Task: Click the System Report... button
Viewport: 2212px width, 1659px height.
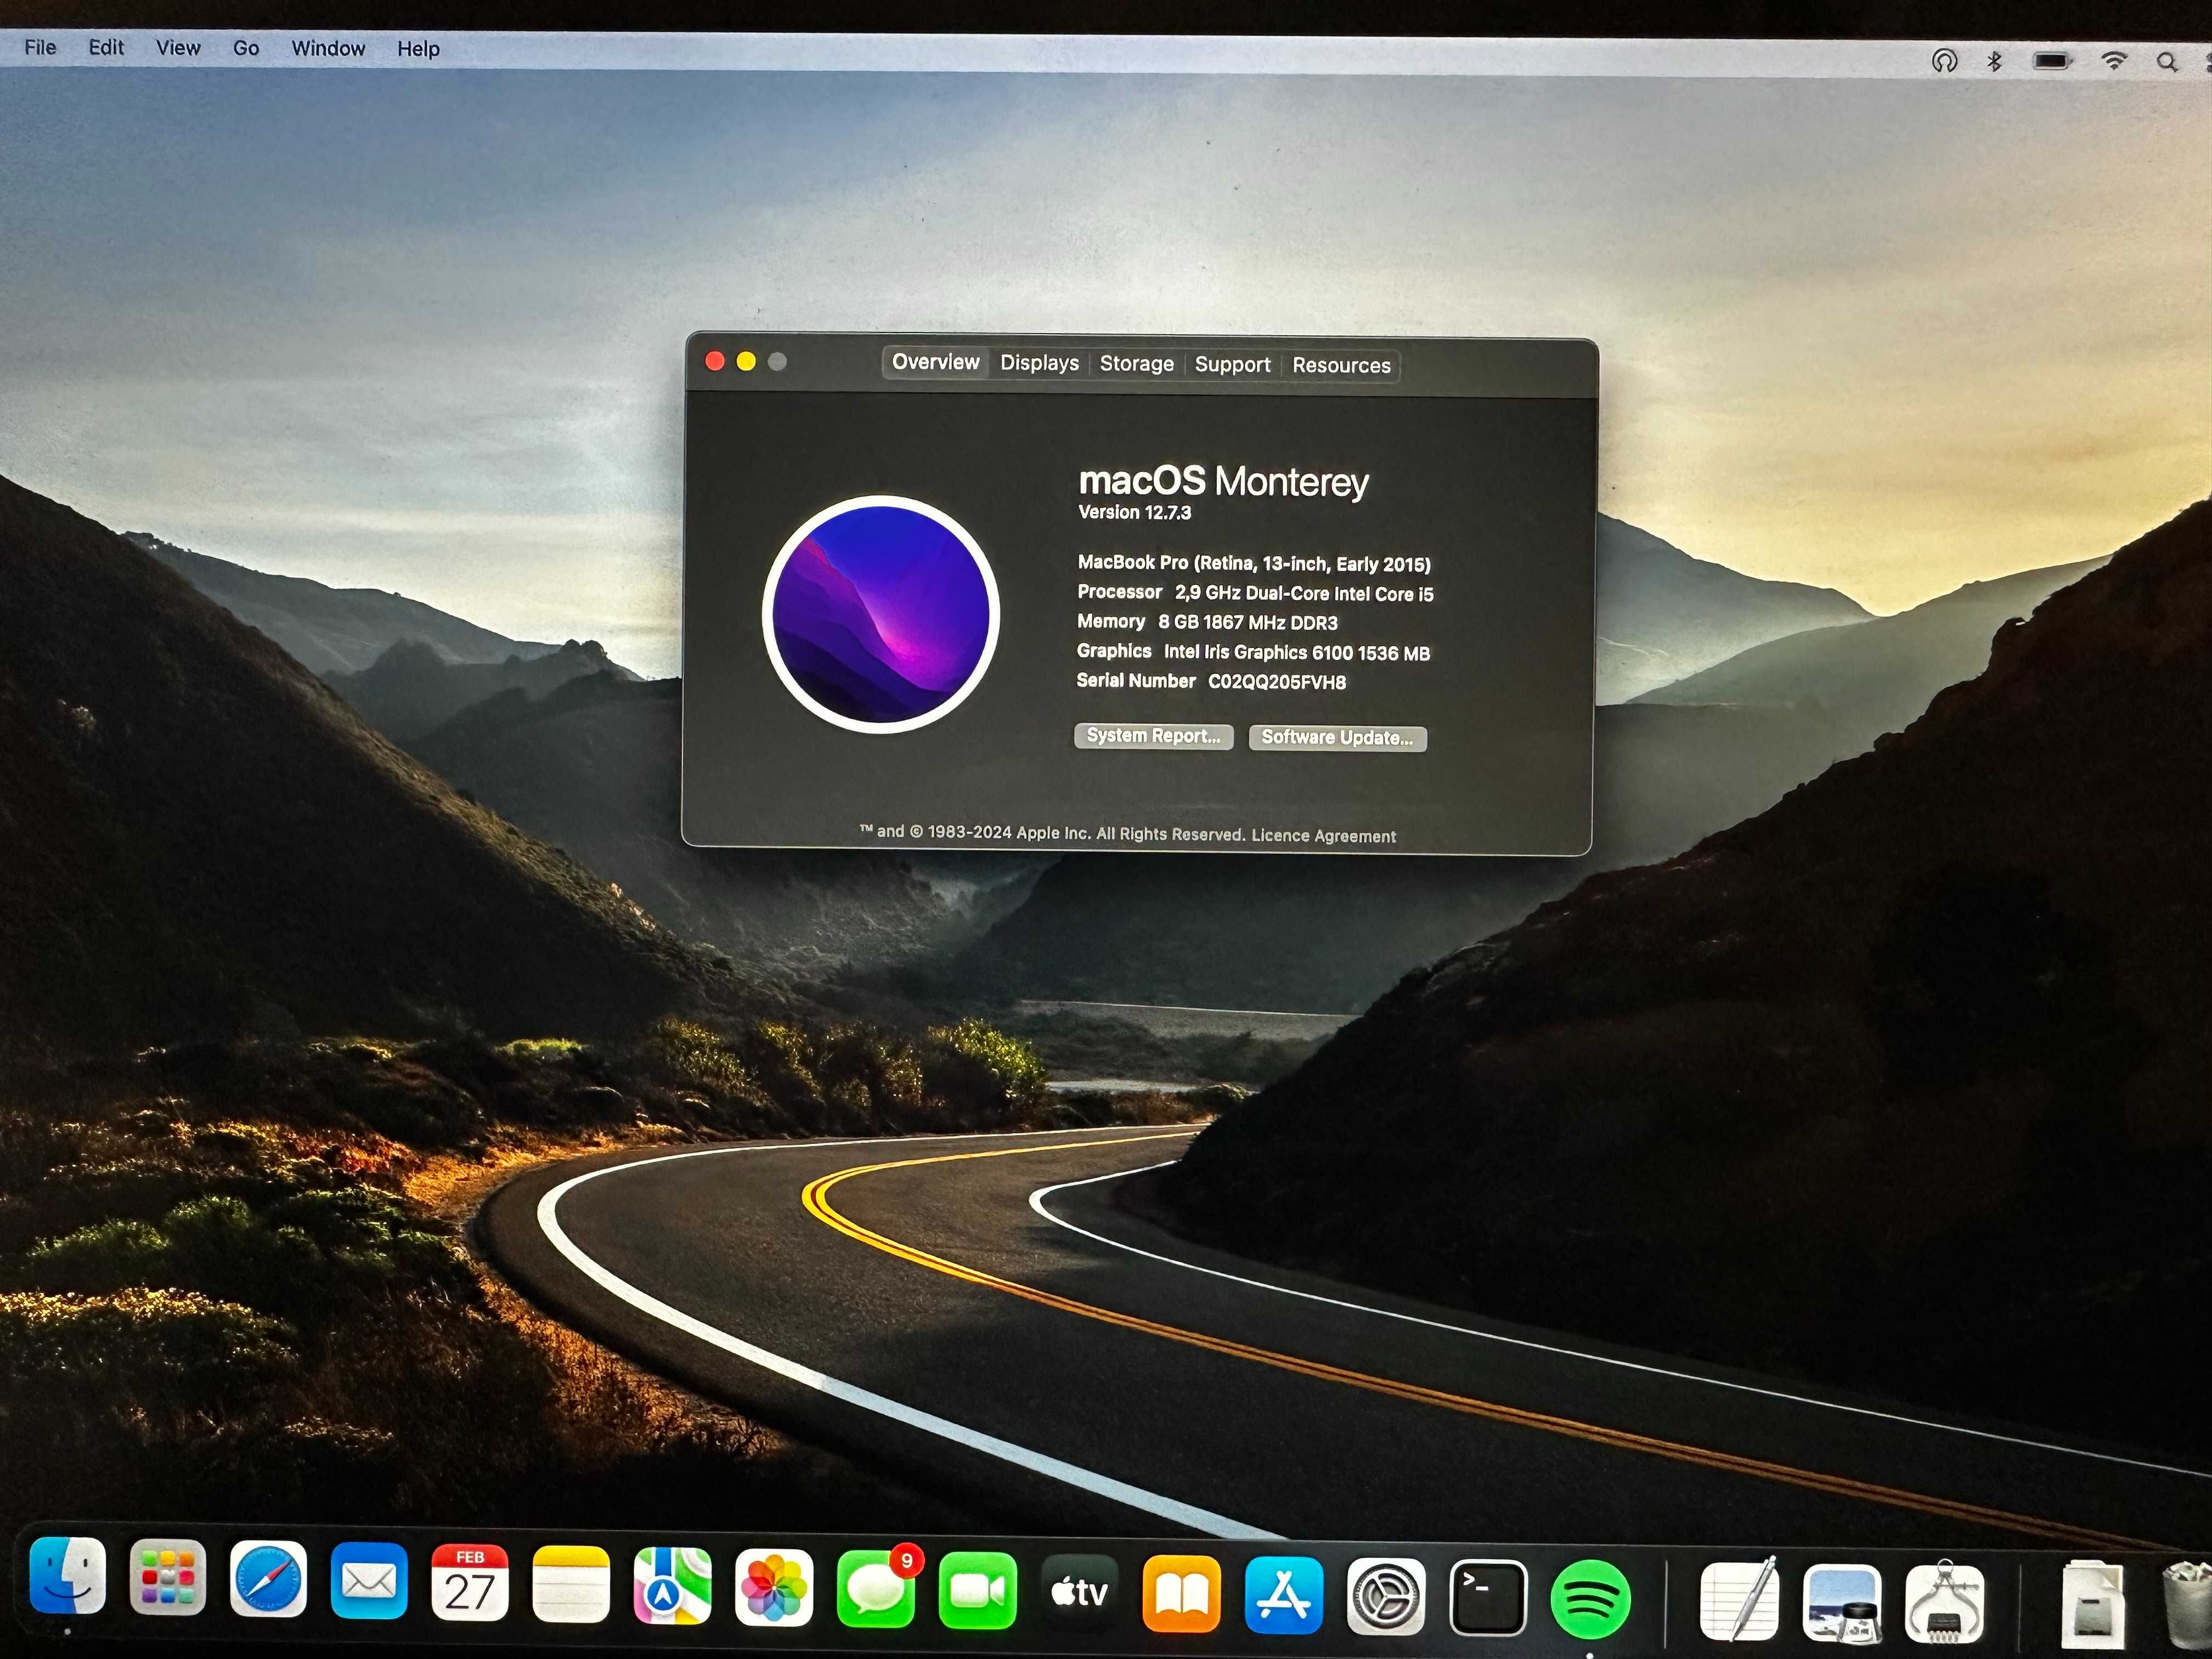Action: [1154, 736]
